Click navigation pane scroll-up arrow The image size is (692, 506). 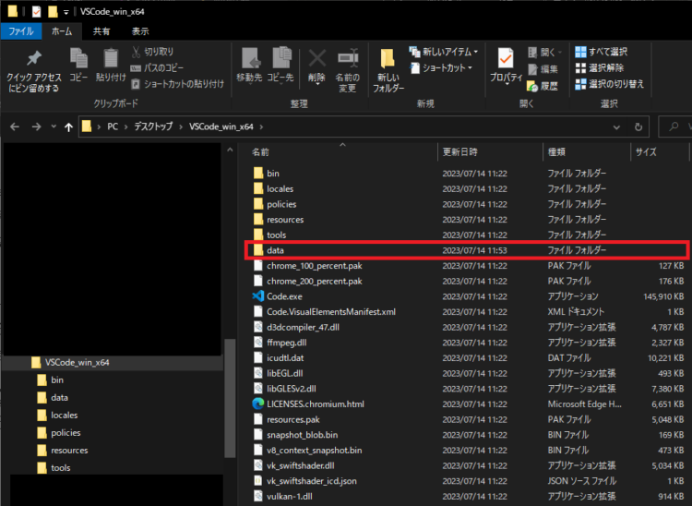(230, 151)
